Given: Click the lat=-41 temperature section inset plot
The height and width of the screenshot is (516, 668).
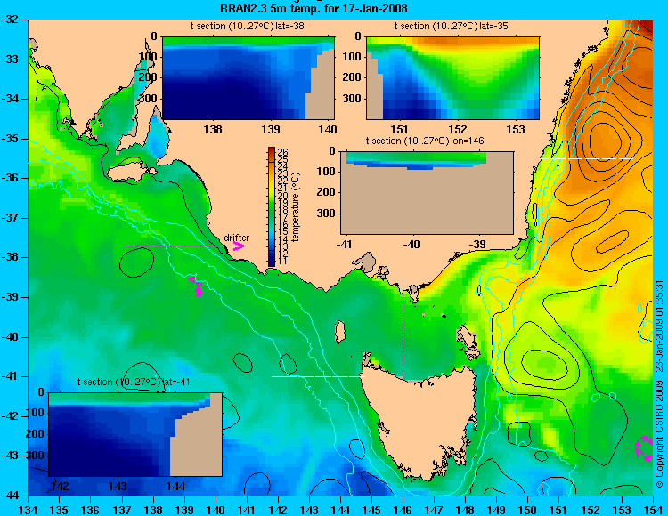Looking at the screenshot, I should [x=135, y=434].
